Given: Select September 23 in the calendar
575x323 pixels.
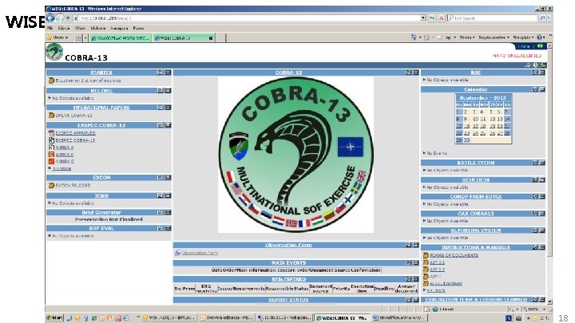Looking at the screenshot, I should point(466,133).
